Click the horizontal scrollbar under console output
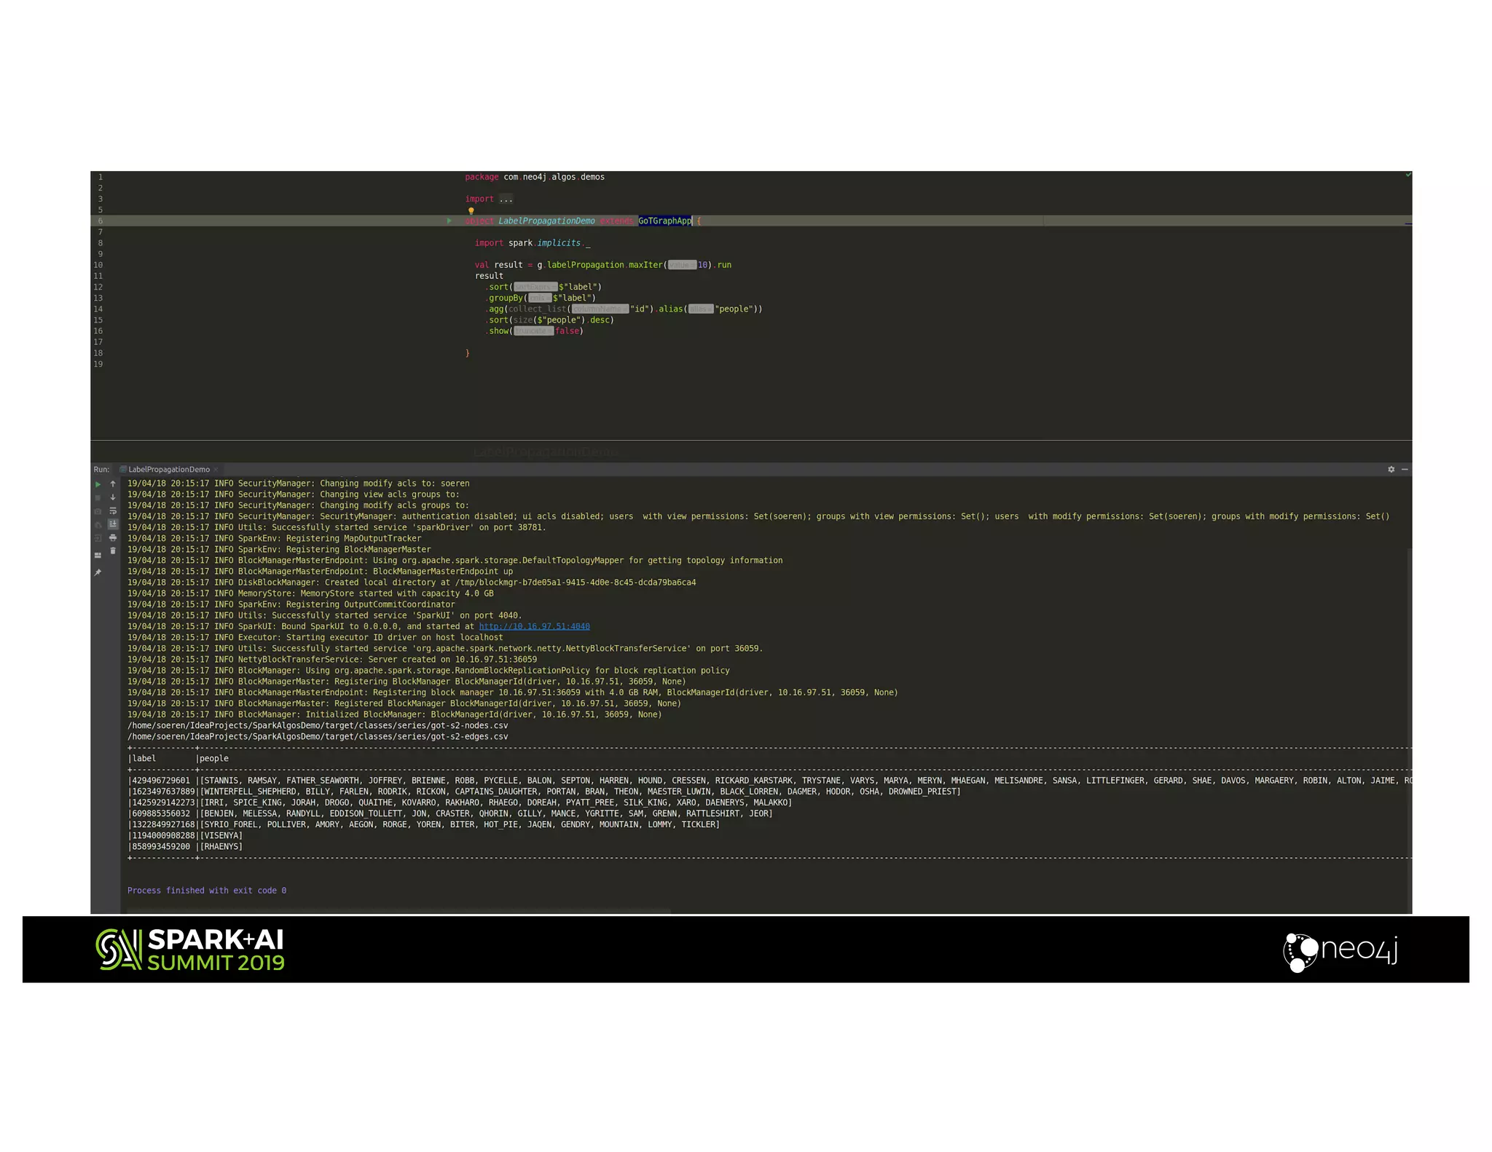This screenshot has height=1152, width=1492. [398, 911]
